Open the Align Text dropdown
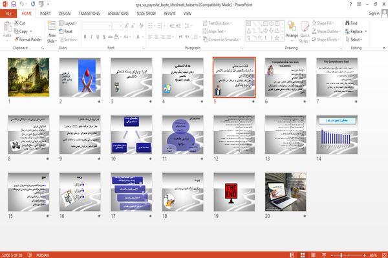Screen dimensions: 388x258 point(214,31)
